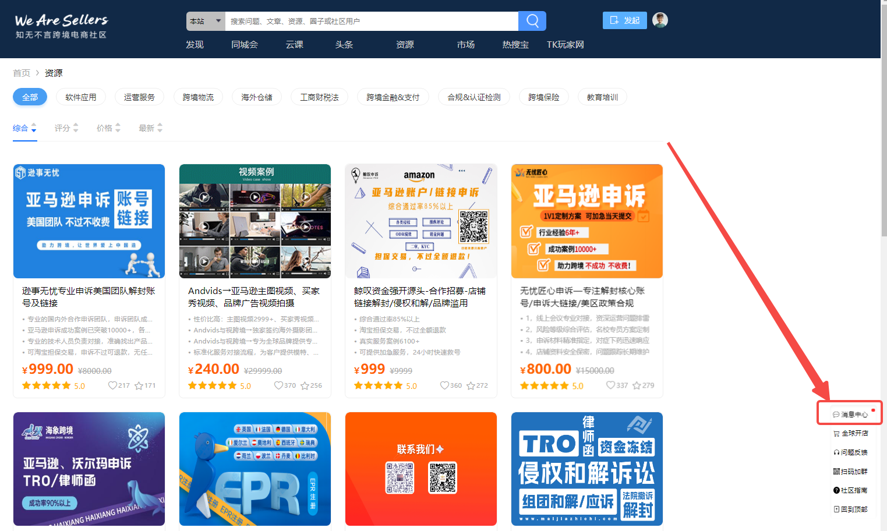Sort resources by 价格
This screenshot has height=531, width=887.
108,128
